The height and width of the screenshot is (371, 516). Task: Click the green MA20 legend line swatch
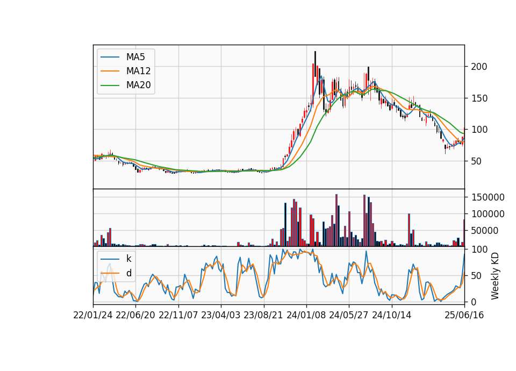coord(110,85)
